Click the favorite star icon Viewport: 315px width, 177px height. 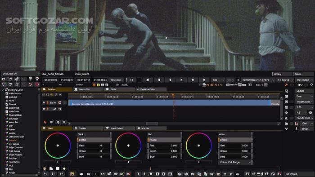coord(117,85)
